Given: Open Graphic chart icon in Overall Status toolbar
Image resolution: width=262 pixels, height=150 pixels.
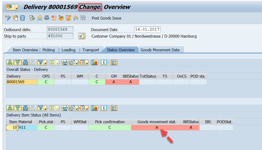Looking at the screenshot, I should coord(95,63).
